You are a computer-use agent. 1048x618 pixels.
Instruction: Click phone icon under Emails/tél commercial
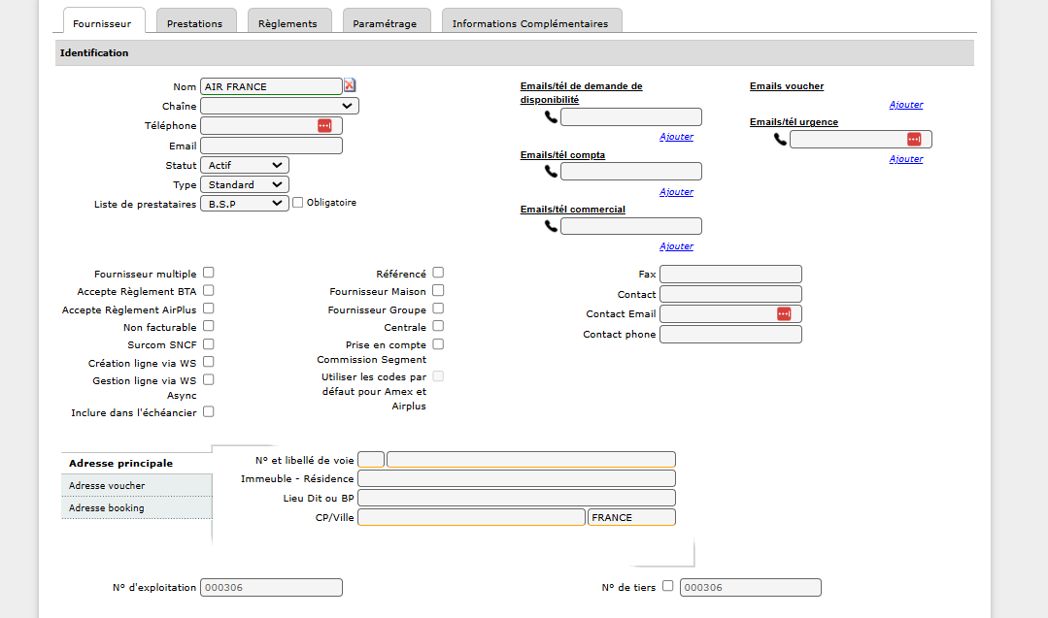551,226
